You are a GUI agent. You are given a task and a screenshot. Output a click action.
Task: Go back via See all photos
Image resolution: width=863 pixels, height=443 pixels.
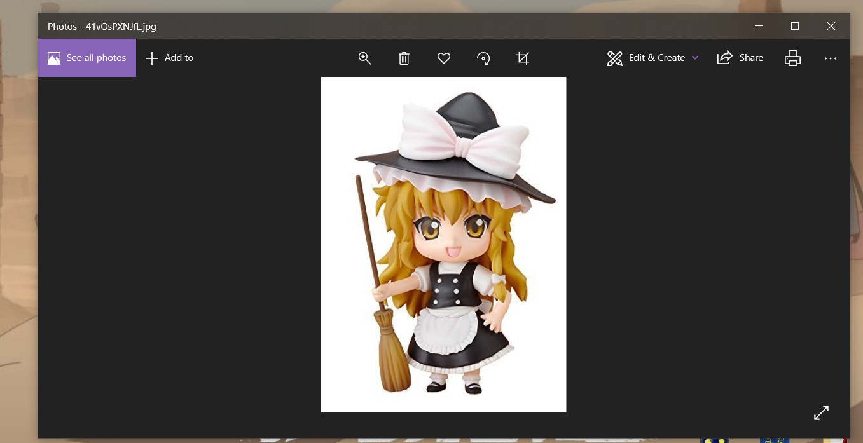(x=87, y=58)
